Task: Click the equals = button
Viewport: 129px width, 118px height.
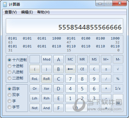Action: pyautogui.click(x=118, y=103)
